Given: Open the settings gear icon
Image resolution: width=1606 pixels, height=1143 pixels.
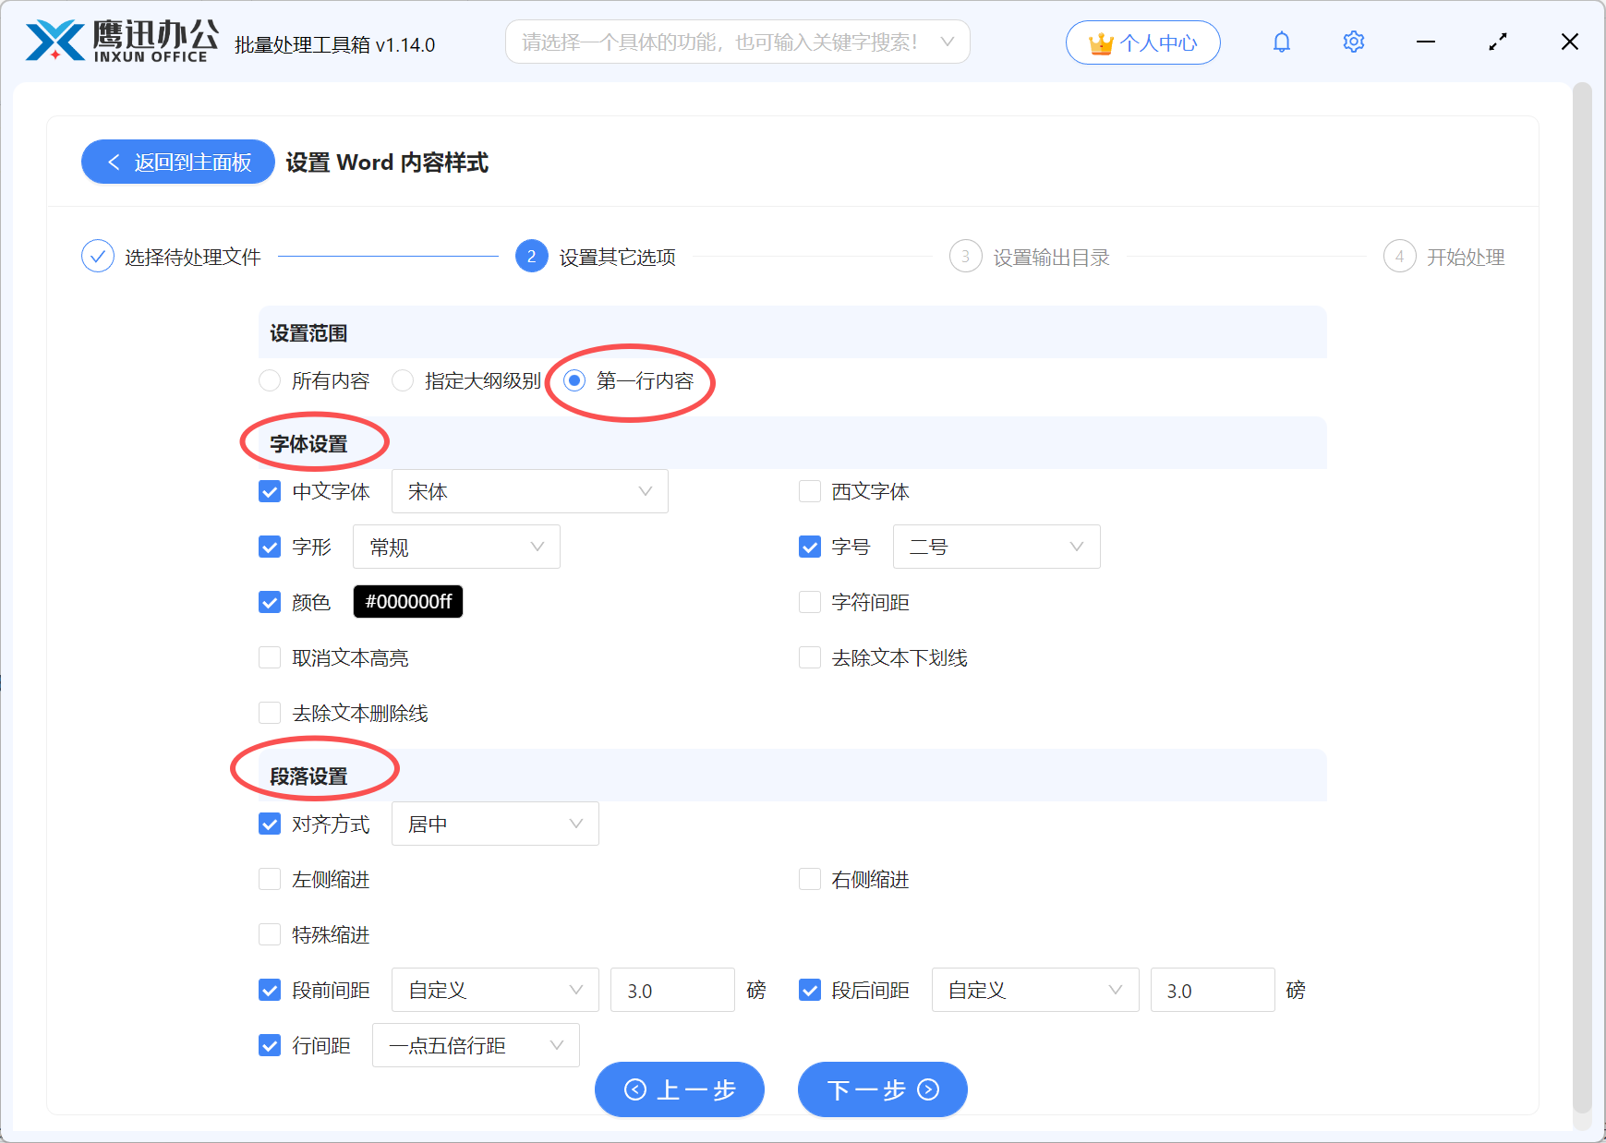Looking at the screenshot, I should point(1353,42).
